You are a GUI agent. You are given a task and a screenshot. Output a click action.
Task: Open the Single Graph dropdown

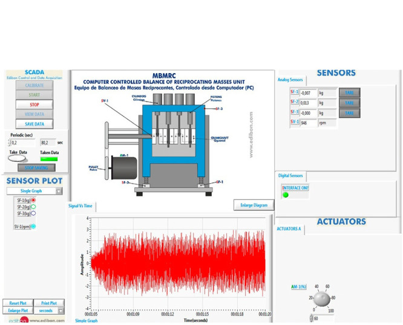tap(34, 191)
